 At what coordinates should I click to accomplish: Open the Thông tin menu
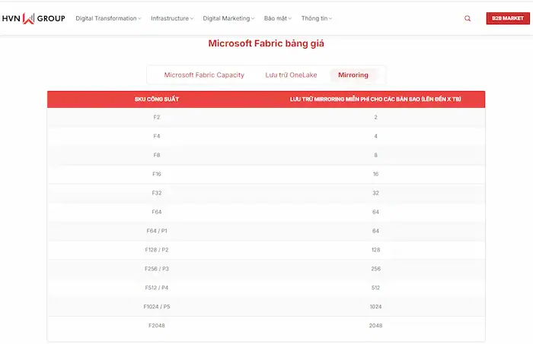click(317, 18)
